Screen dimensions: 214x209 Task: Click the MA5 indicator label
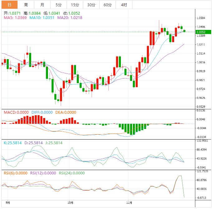15,18
